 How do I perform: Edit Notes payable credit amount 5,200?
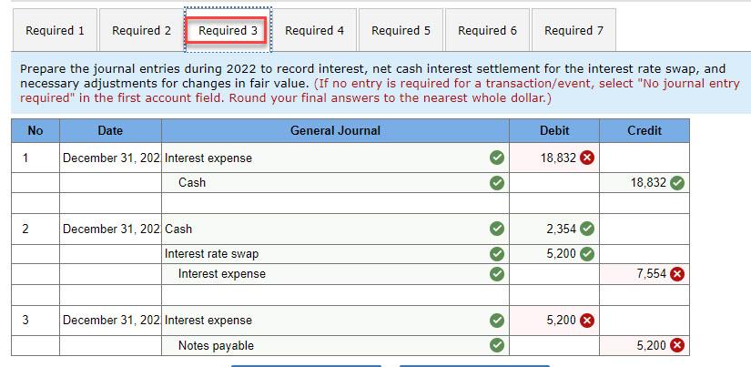click(644, 345)
